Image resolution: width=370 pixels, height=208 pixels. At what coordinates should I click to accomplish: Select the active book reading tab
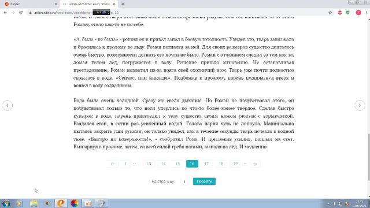click(89, 4)
